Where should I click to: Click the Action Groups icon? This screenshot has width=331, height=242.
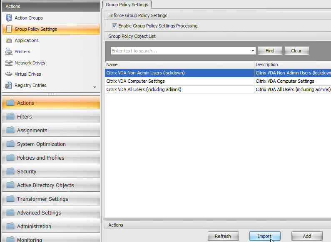9,18
